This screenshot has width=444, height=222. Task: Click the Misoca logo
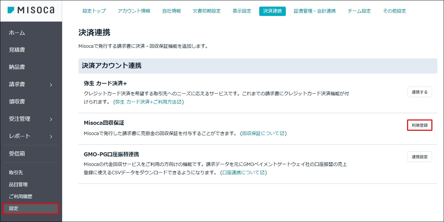(x=31, y=10)
